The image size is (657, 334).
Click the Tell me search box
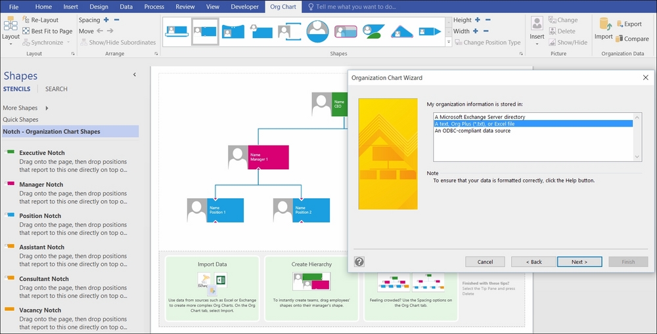pos(353,7)
